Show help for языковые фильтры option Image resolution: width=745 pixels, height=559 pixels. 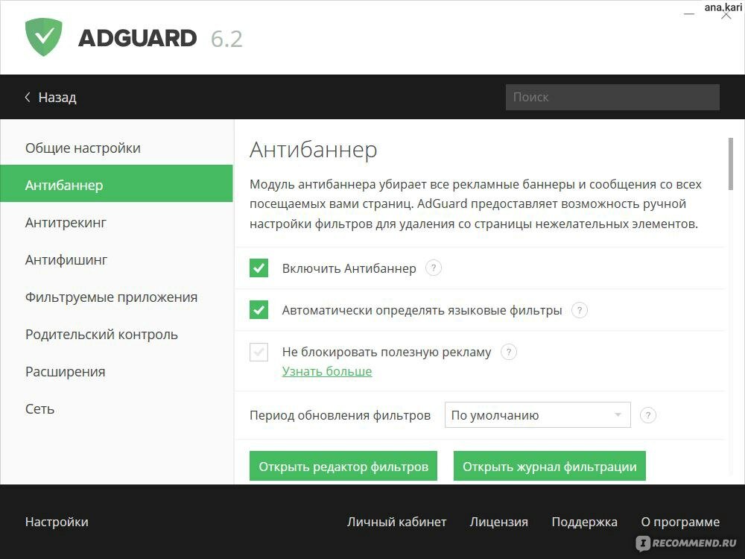point(579,310)
